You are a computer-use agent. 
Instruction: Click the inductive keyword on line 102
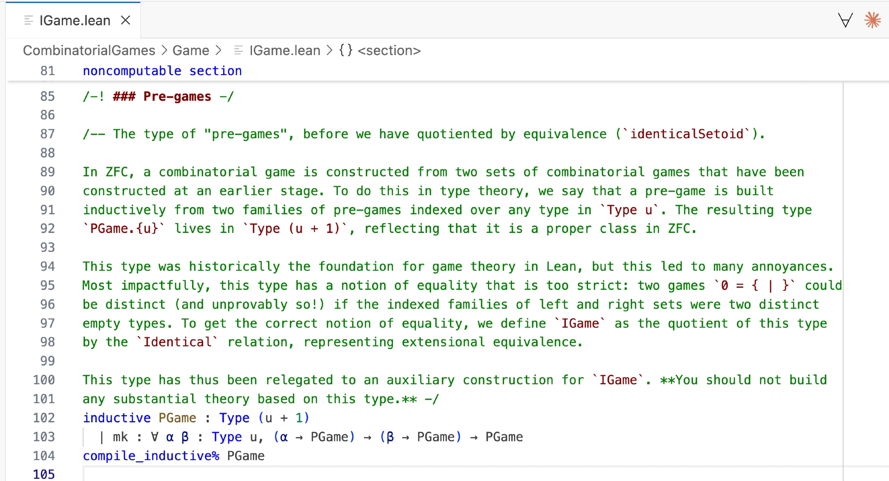click(x=116, y=418)
